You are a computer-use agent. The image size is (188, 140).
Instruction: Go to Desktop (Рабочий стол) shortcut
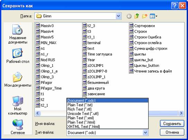click(x=18, y=56)
